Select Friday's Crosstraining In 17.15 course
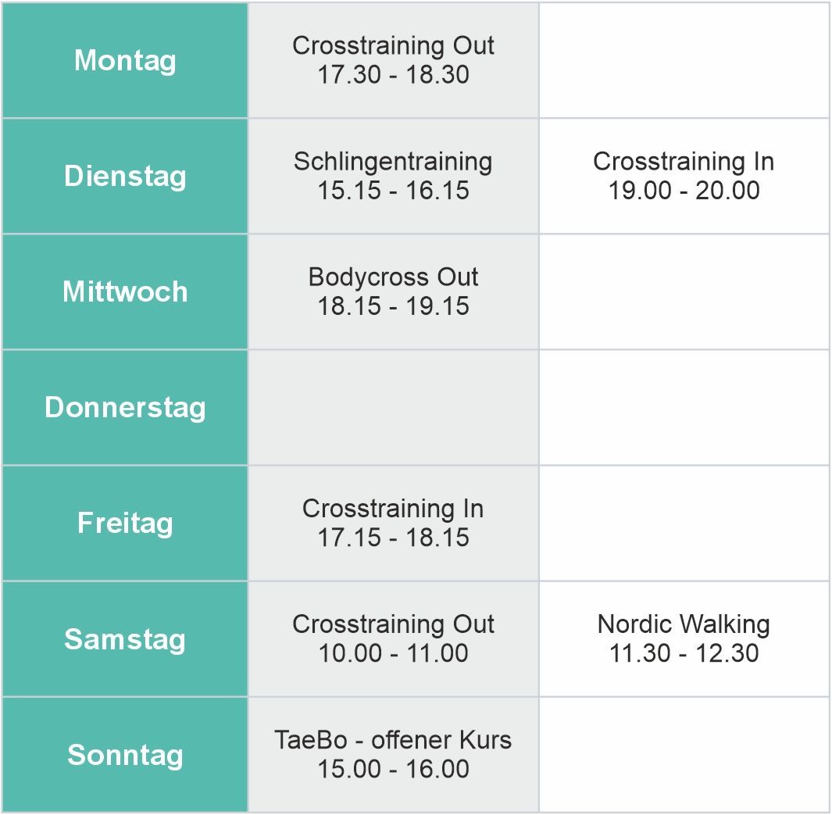This screenshot has width=832, height=815. pyautogui.click(x=393, y=523)
